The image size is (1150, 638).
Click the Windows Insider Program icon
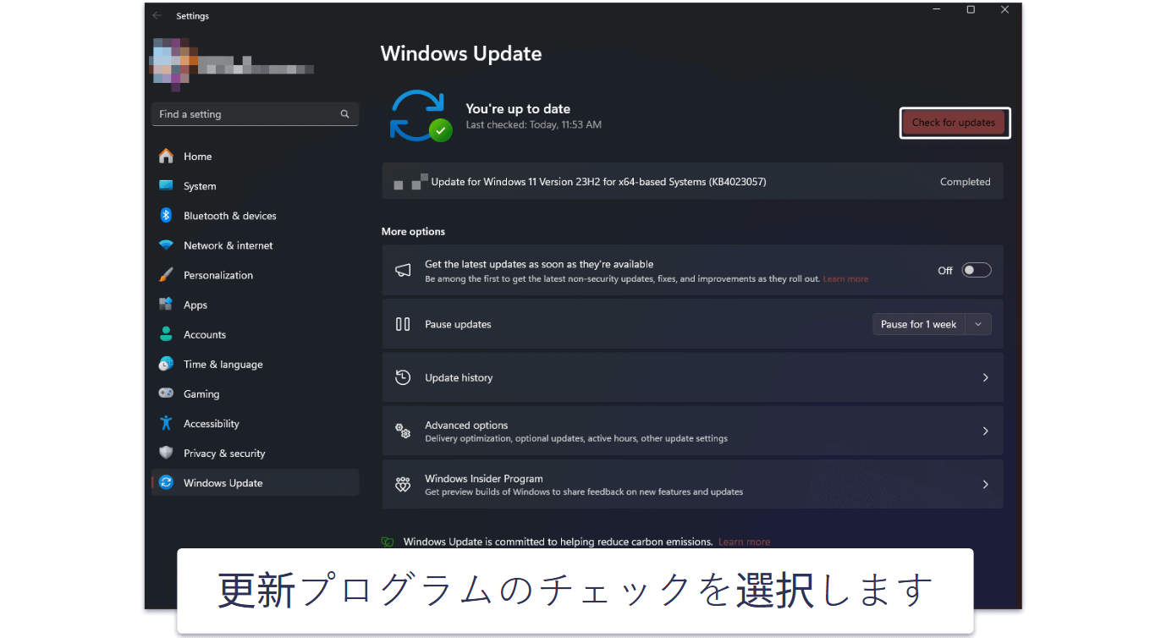pos(403,484)
